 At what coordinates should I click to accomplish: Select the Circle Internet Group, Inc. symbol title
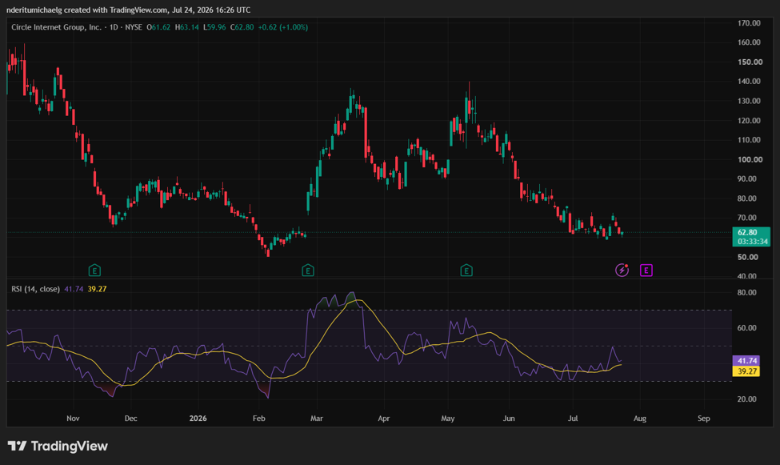coord(56,27)
